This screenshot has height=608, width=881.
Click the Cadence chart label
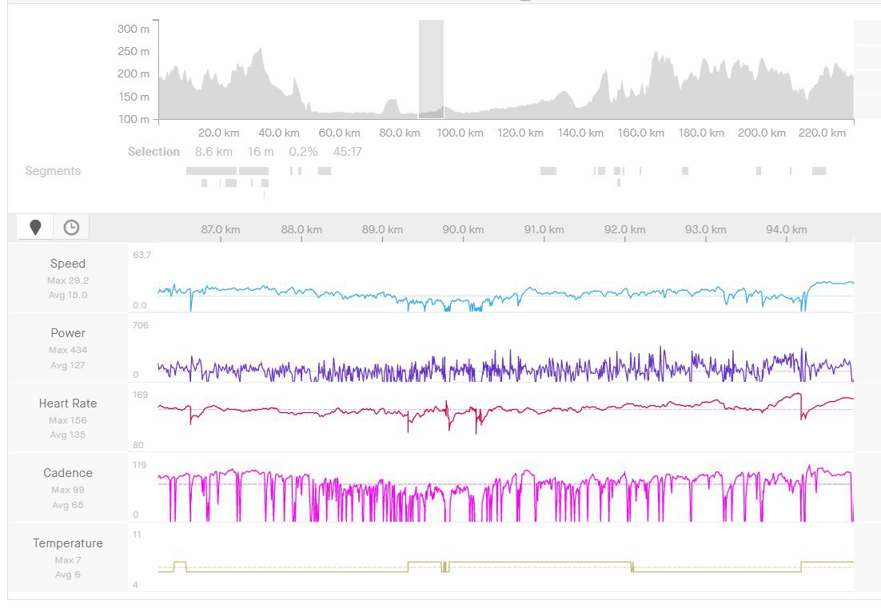pos(68,473)
